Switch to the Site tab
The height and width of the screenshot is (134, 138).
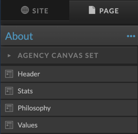(x=35, y=11)
